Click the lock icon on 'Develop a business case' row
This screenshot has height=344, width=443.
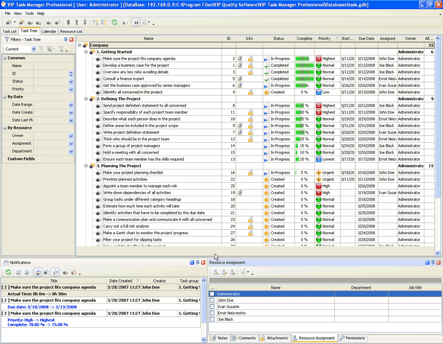click(250, 65)
